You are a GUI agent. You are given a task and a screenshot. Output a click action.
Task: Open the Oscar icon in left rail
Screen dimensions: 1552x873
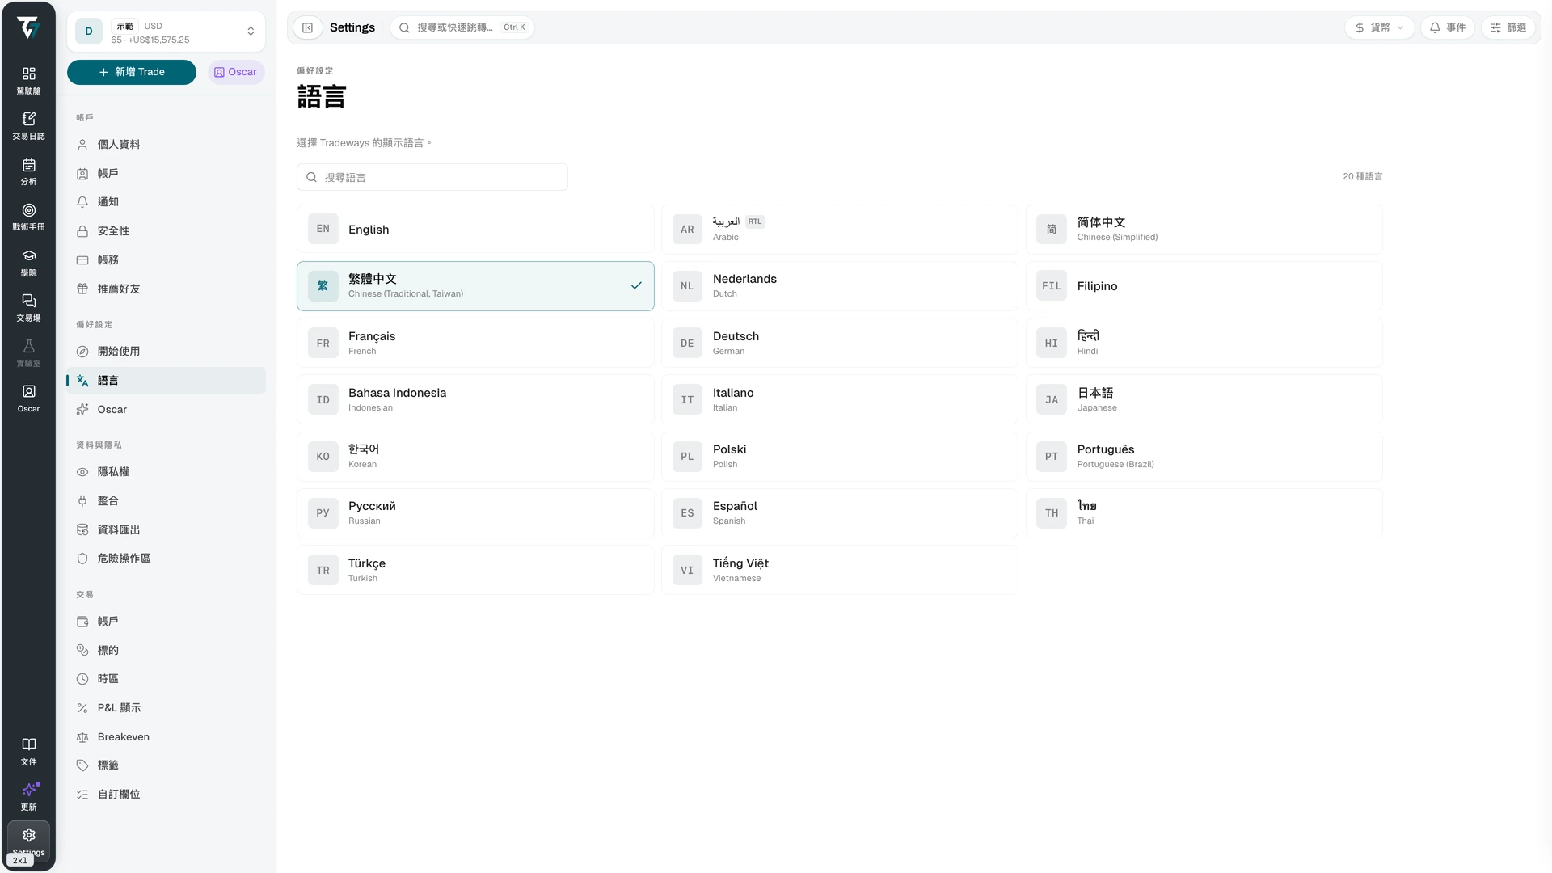point(28,391)
